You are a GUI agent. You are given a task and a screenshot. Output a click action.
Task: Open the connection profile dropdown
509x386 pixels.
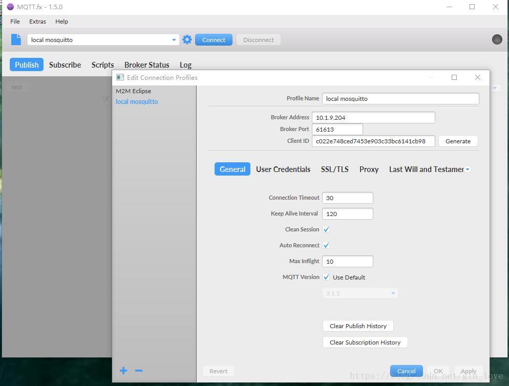pos(174,39)
